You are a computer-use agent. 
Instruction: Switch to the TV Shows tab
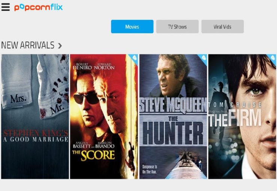[x=177, y=27]
